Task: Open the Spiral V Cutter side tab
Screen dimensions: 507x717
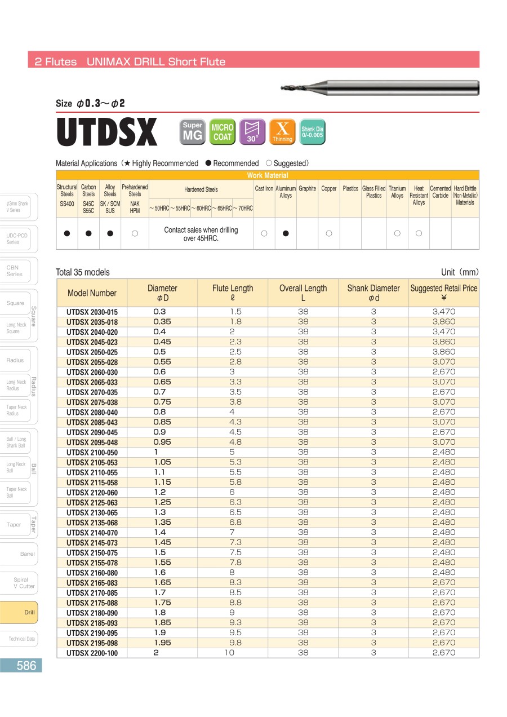Action: click(20, 583)
